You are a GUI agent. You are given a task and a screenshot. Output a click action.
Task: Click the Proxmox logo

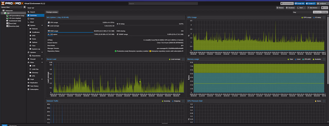12,3
